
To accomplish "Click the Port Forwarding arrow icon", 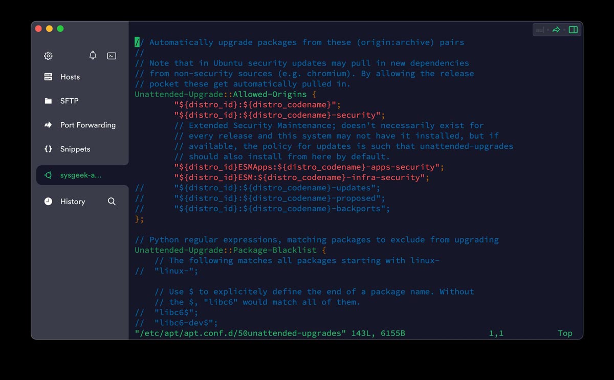I will 48,125.
